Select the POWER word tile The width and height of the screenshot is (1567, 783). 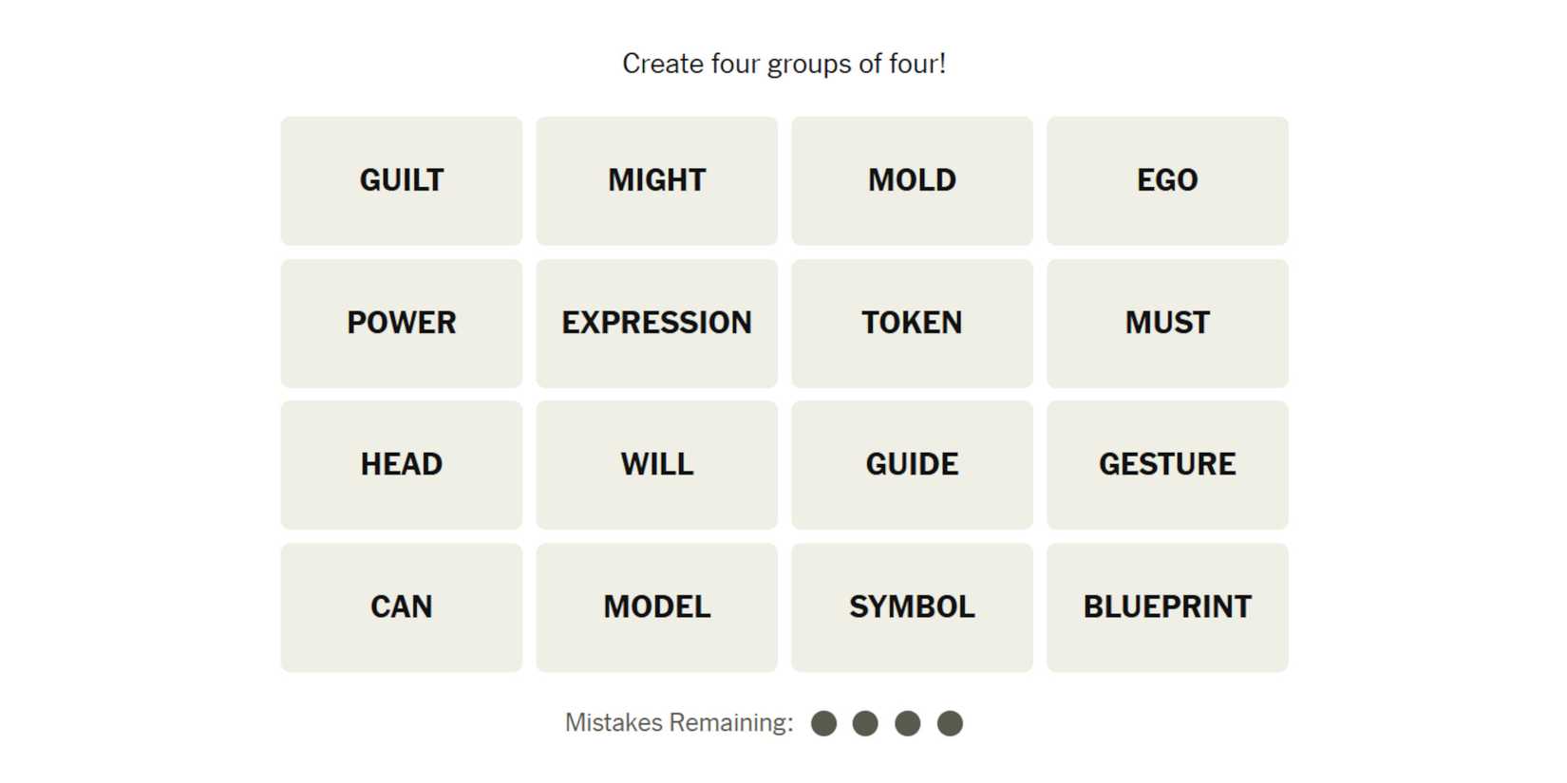point(401,323)
